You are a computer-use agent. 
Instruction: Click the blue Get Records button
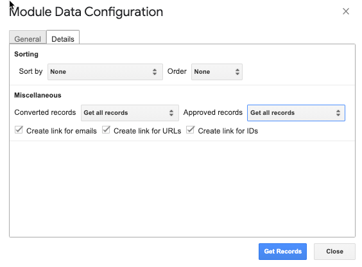pos(282,252)
